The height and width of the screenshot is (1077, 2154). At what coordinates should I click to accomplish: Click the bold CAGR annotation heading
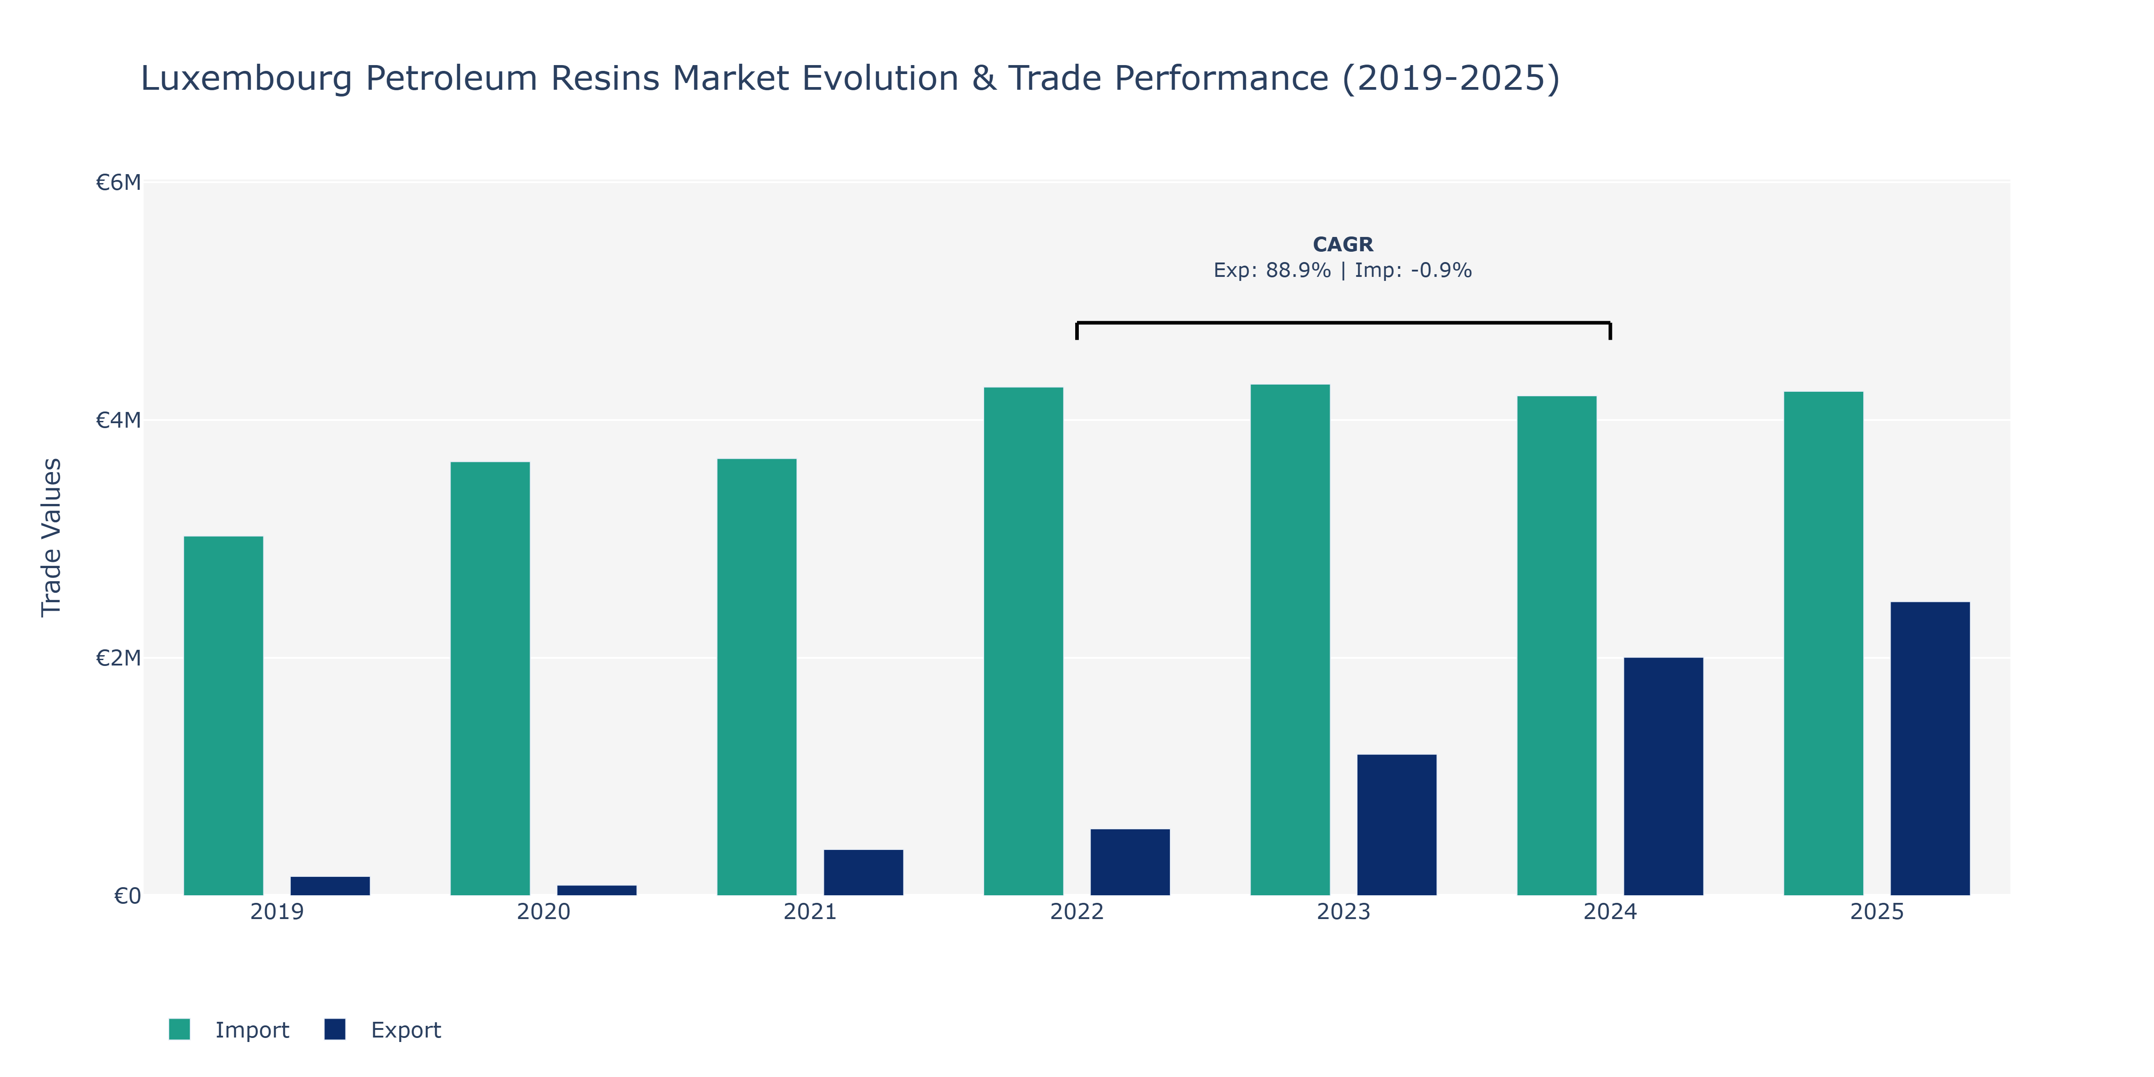(1343, 244)
